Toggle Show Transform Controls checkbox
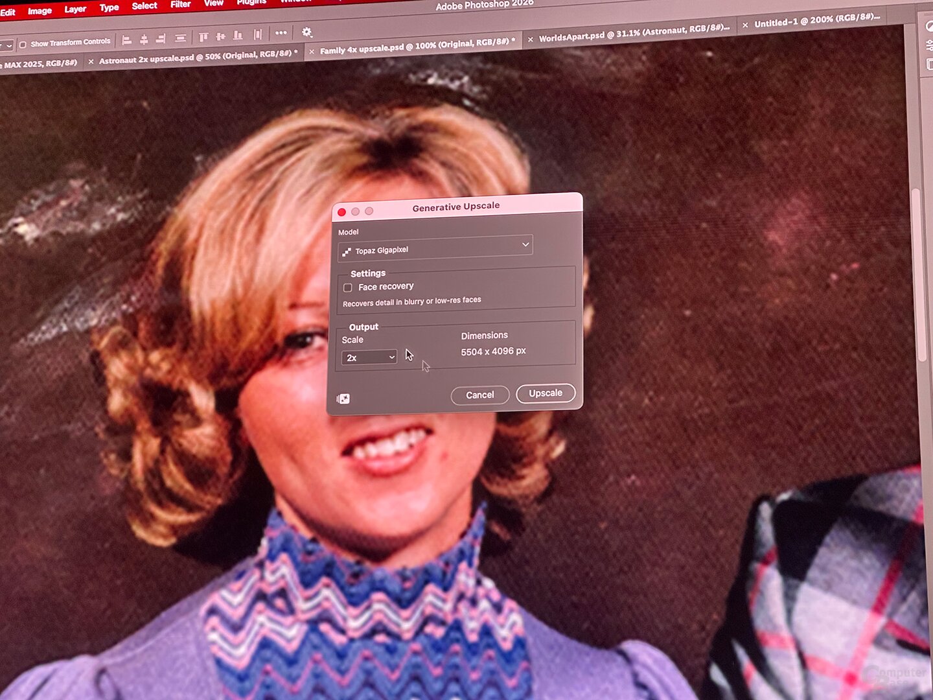 pos(23,45)
